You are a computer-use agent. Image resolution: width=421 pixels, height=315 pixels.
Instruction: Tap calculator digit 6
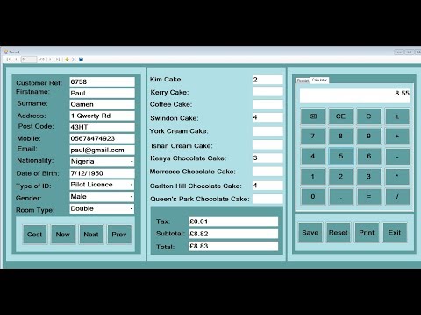tap(368, 156)
